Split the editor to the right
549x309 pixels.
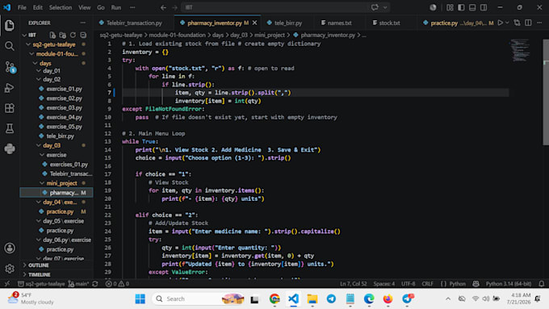(x=528, y=23)
